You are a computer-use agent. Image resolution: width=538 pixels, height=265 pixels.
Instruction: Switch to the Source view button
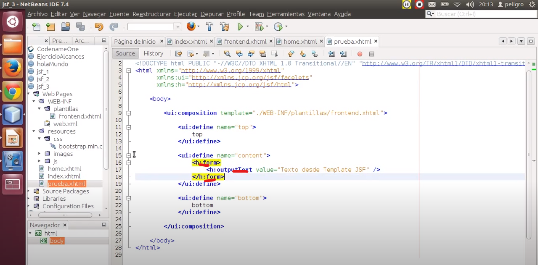pos(125,53)
